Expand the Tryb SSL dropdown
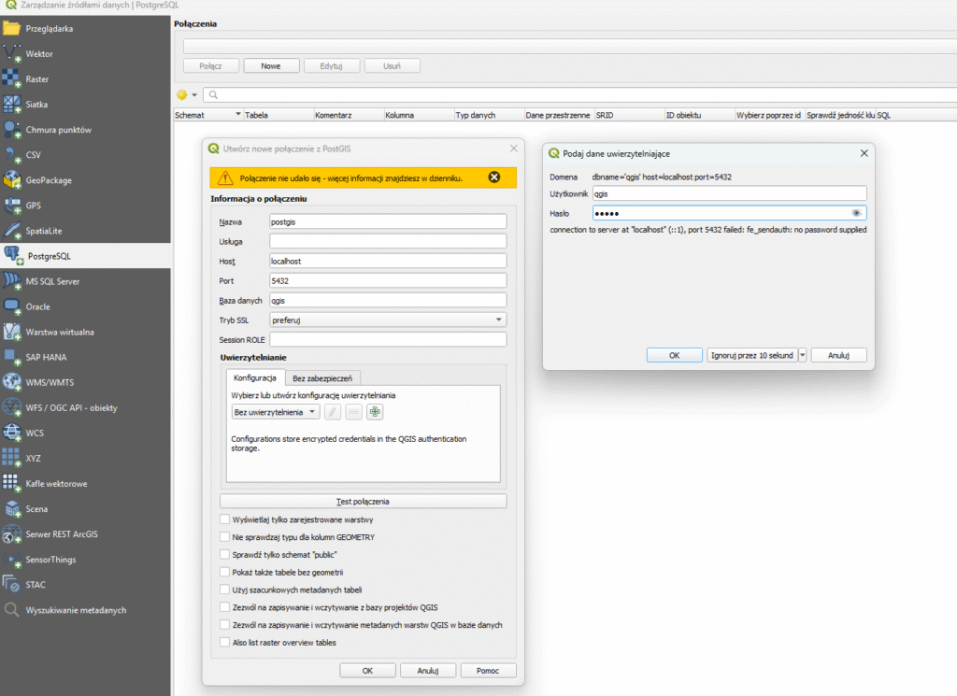 pos(387,320)
